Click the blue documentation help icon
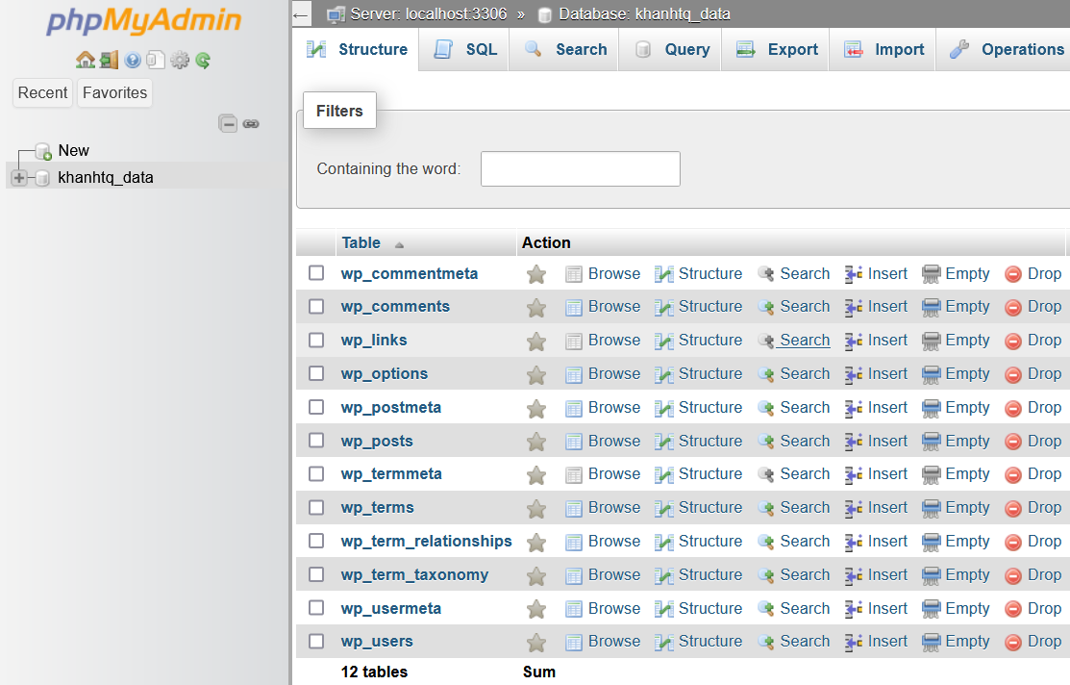 coord(133,61)
